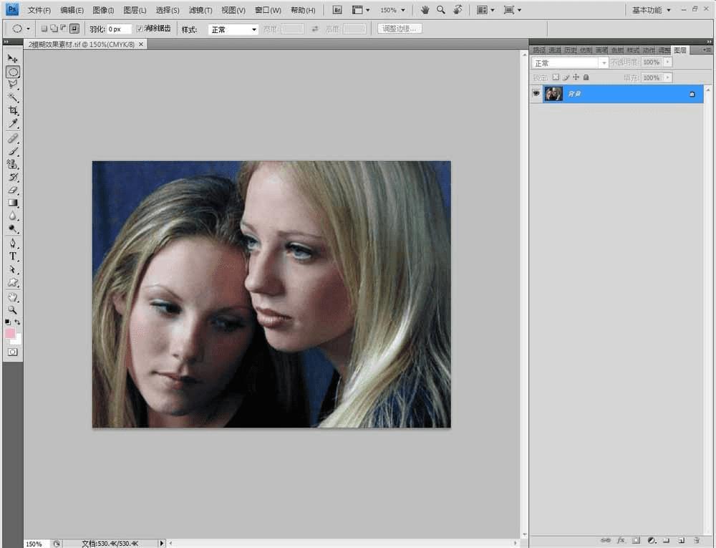Switch to the 路径 panel tab
Screen dimensions: 716x548
pos(538,50)
